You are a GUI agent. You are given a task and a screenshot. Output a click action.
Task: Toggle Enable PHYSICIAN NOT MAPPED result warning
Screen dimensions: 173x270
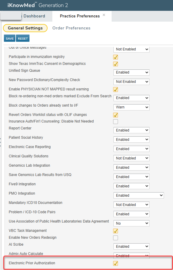pos(116,89)
